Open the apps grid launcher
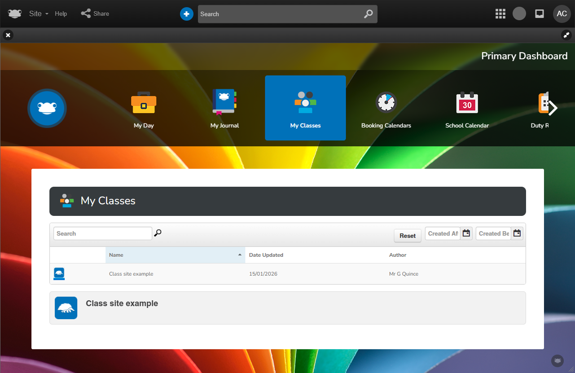This screenshot has width=575, height=373. (x=500, y=14)
